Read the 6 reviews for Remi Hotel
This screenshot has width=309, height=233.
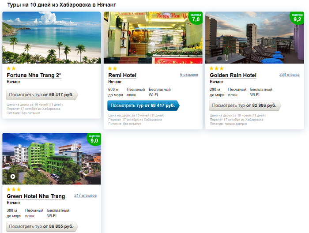[189, 75]
